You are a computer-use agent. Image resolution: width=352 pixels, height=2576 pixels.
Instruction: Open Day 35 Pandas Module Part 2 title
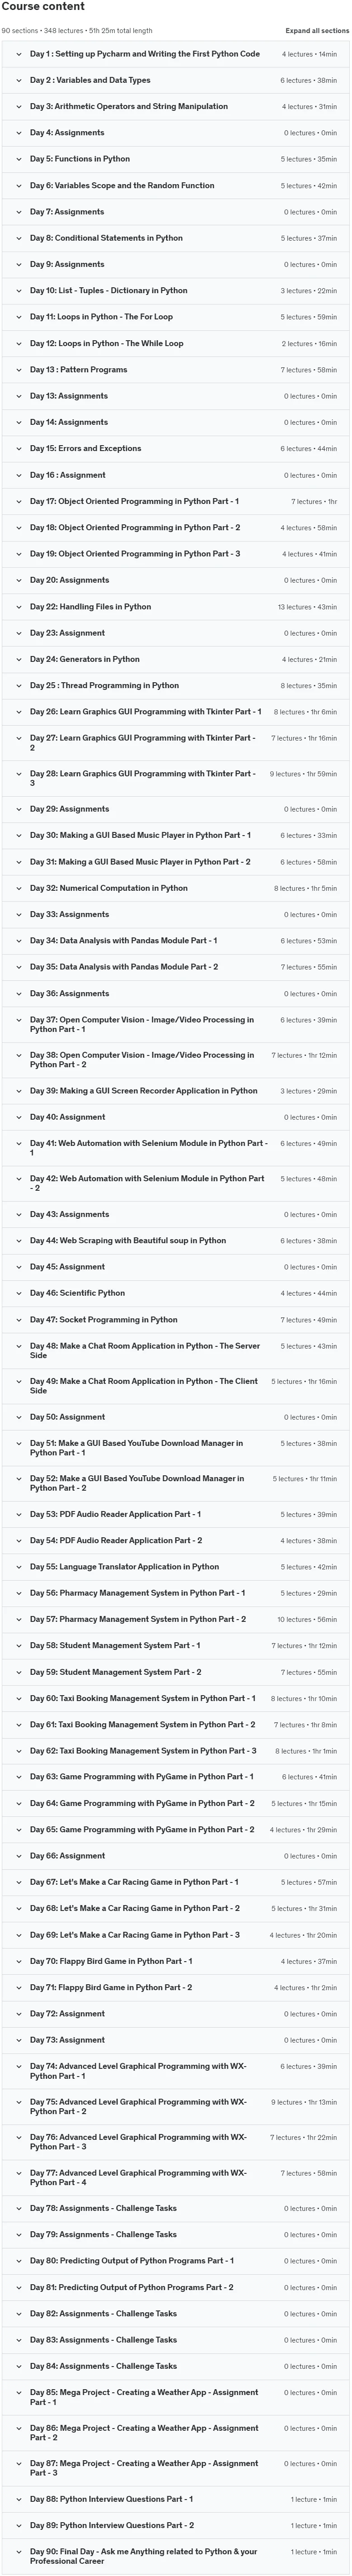pyautogui.click(x=124, y=967)
